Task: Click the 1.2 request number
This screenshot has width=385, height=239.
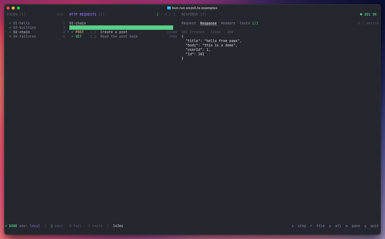Action: coord(93,37)
